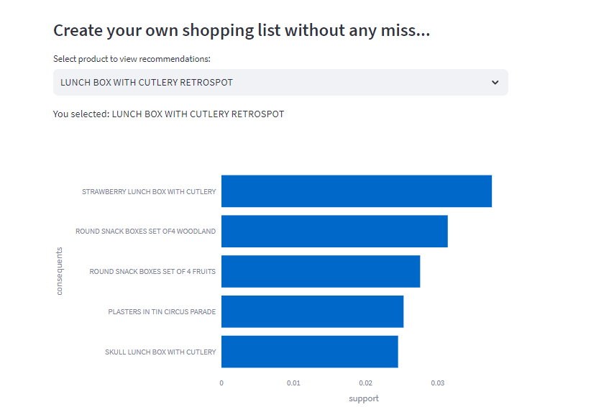Click the PLASTERS IN TIN CIRCUS PARADE bar
This screenshot has width=614, height=407.
click(x=312, y=311)
